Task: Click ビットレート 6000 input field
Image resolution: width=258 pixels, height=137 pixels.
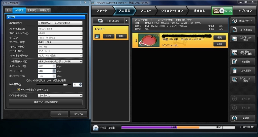Action: [45, 71]
